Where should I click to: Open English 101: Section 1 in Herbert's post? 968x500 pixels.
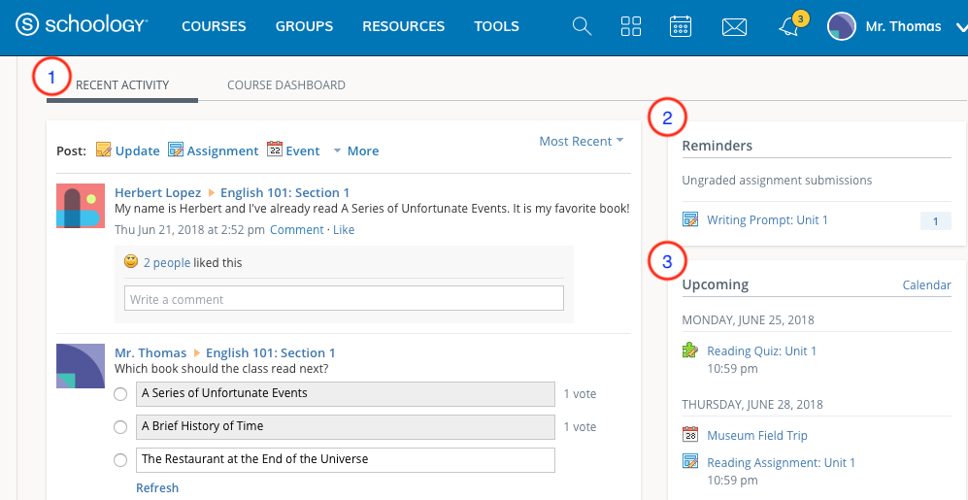(284, 192)
